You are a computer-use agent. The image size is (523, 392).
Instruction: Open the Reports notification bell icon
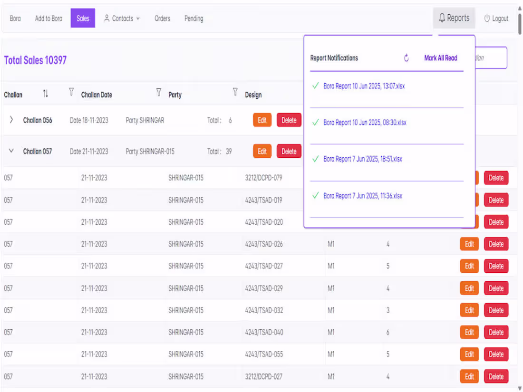click(443, 18)
